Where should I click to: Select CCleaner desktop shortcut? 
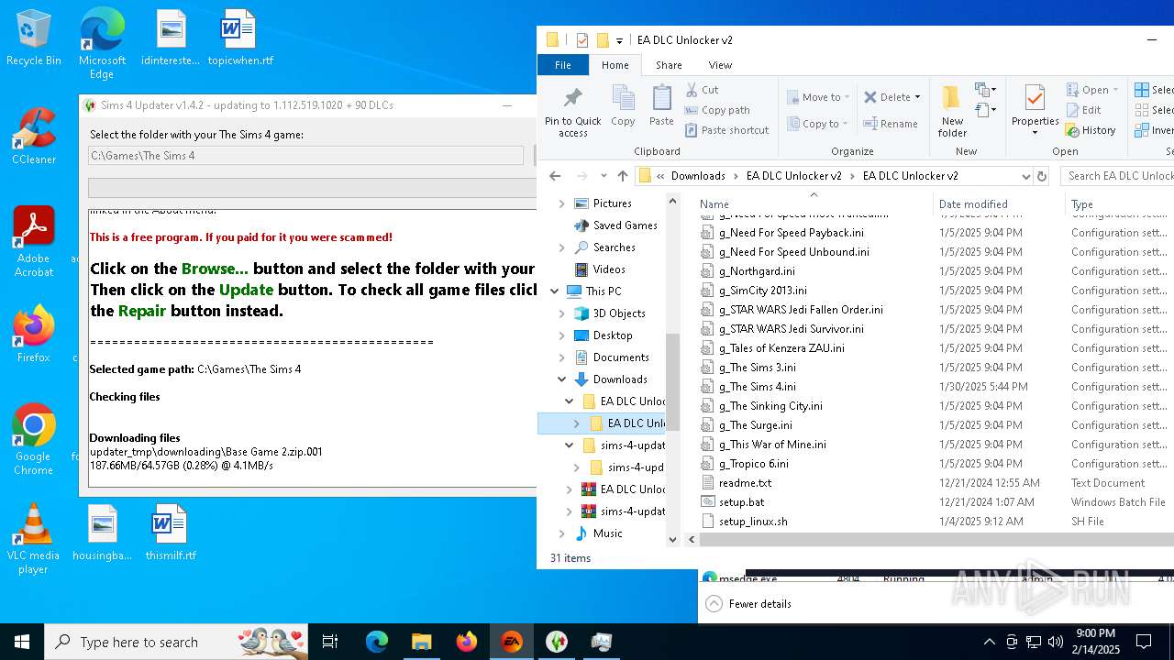click(34, 136)
